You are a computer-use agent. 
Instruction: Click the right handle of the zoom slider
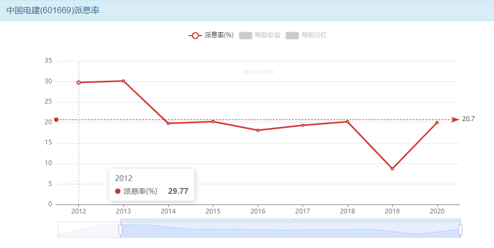tap(460, 230)
